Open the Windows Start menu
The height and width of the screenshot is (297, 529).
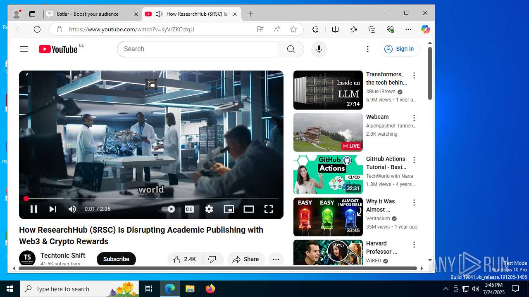tap(10, 289)
